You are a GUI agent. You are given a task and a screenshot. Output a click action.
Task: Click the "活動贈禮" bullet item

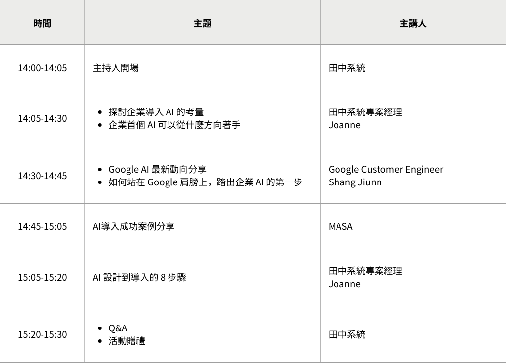point(126,341)
